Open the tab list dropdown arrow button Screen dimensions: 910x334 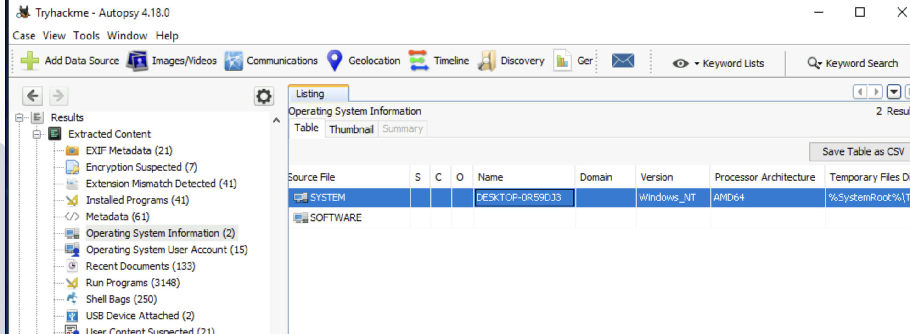[893, 92]
